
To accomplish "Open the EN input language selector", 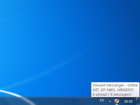I will [102, 100].
